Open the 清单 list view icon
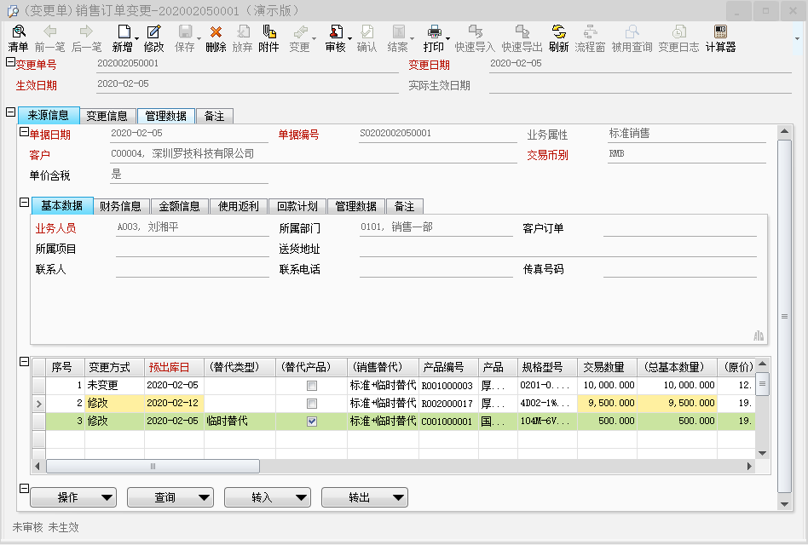Screen dimensions: 808x545 (18, 38)
